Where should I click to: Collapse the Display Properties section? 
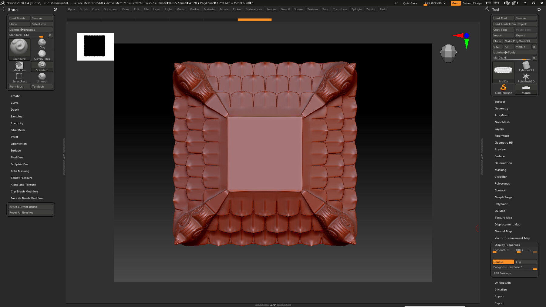coord(507,245)
